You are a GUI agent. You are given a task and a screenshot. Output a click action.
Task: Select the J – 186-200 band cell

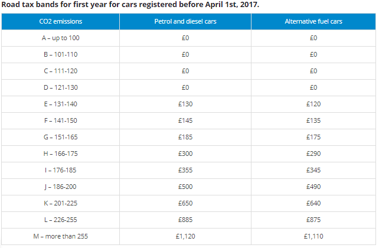(x=60, y=187)
